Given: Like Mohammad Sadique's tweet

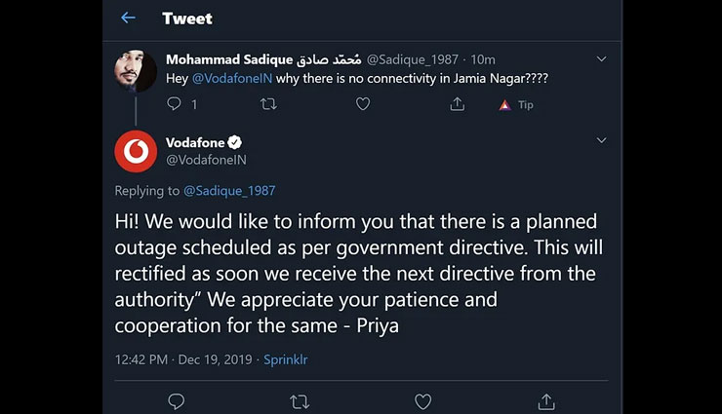Looking at the screenshot, I should pyautogui.click(x=363, y=104).
